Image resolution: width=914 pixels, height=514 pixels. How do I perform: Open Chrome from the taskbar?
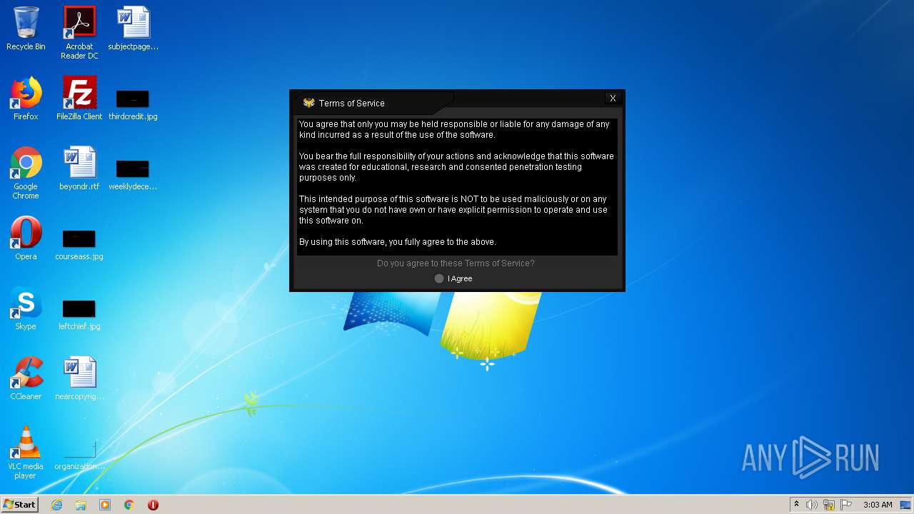(x=129, y=505)
